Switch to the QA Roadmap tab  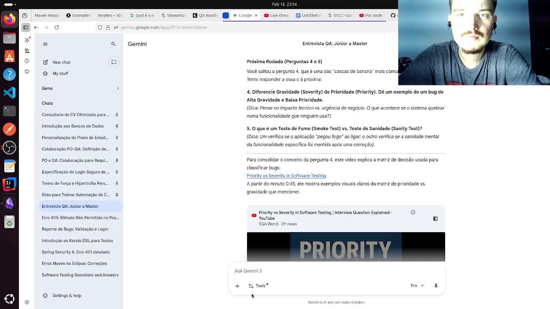[205, 15]
